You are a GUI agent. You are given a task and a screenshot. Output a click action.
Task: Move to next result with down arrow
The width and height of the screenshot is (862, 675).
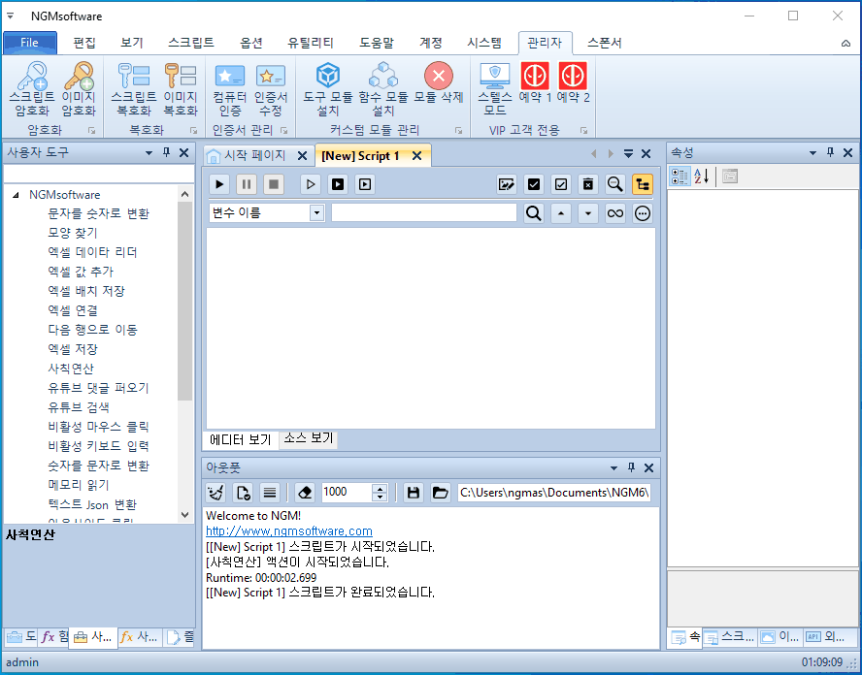pos(587,213)
